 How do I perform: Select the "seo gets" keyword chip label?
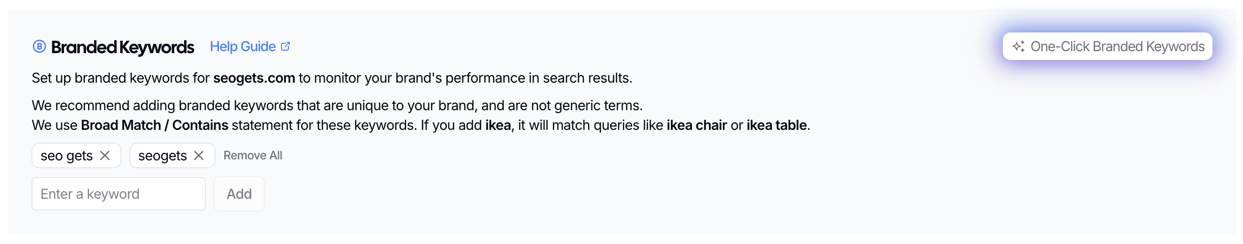coord(66,156)
